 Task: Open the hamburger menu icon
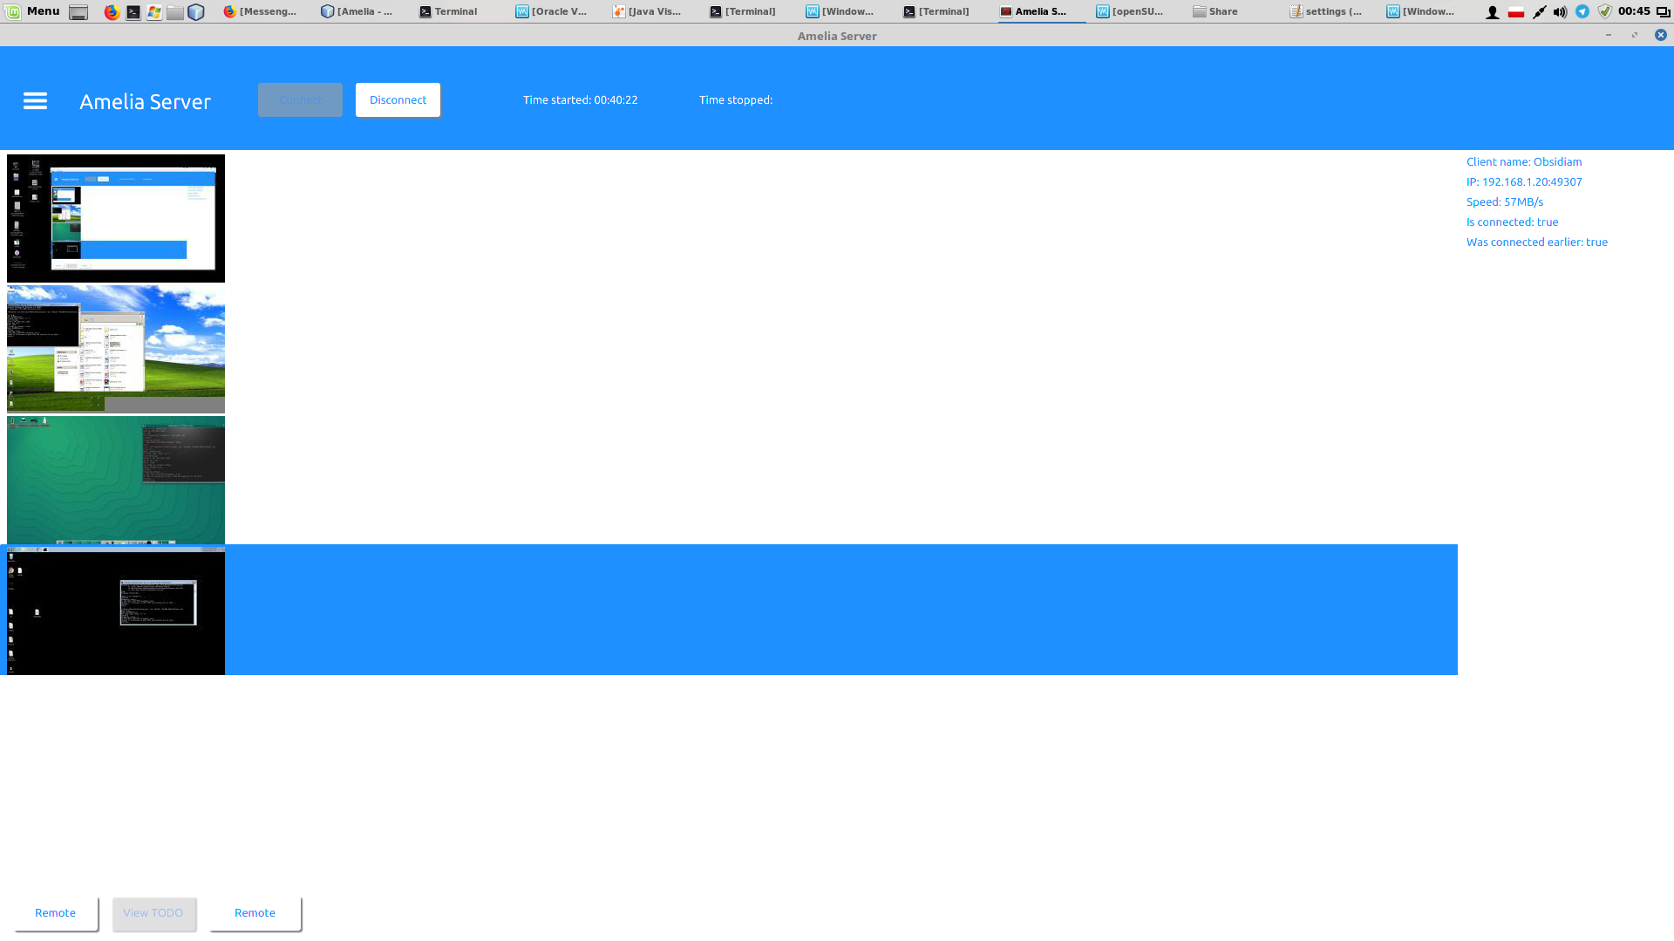[x=35, y=101]
